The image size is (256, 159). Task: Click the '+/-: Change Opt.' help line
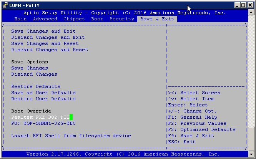[x=193, y=111]
